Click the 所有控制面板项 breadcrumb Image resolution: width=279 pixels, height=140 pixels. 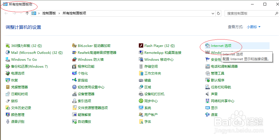pos(74,13)
